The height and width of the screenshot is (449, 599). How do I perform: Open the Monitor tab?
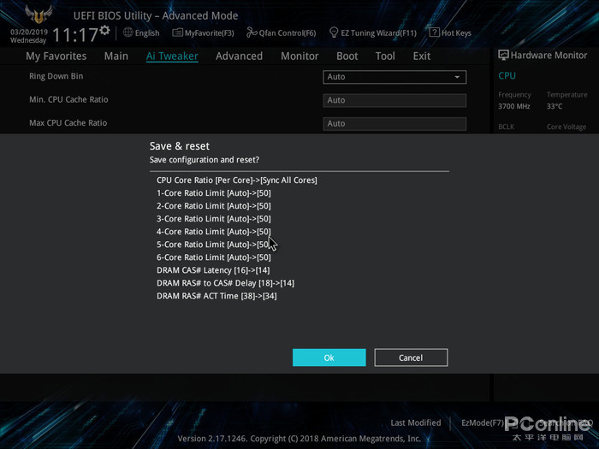(x=299, y=56)
